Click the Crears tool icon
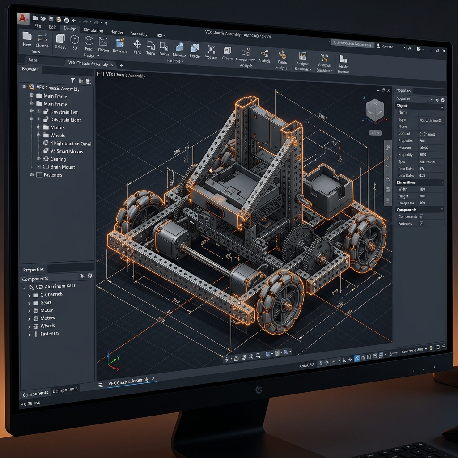458x458 pixels. (x=227, y=50)
